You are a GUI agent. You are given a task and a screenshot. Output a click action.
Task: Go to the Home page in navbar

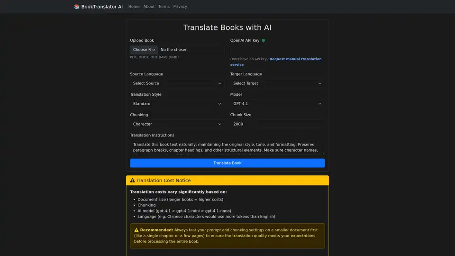134,7
